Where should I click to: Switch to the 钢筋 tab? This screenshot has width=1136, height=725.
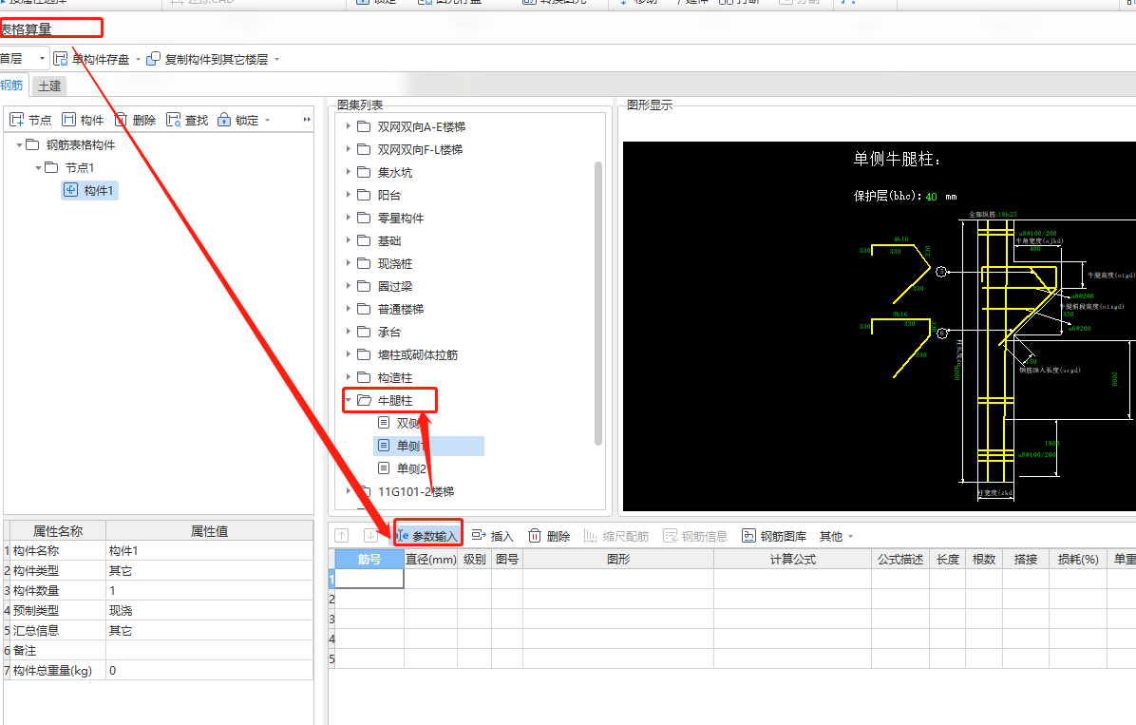pos(12,85)
